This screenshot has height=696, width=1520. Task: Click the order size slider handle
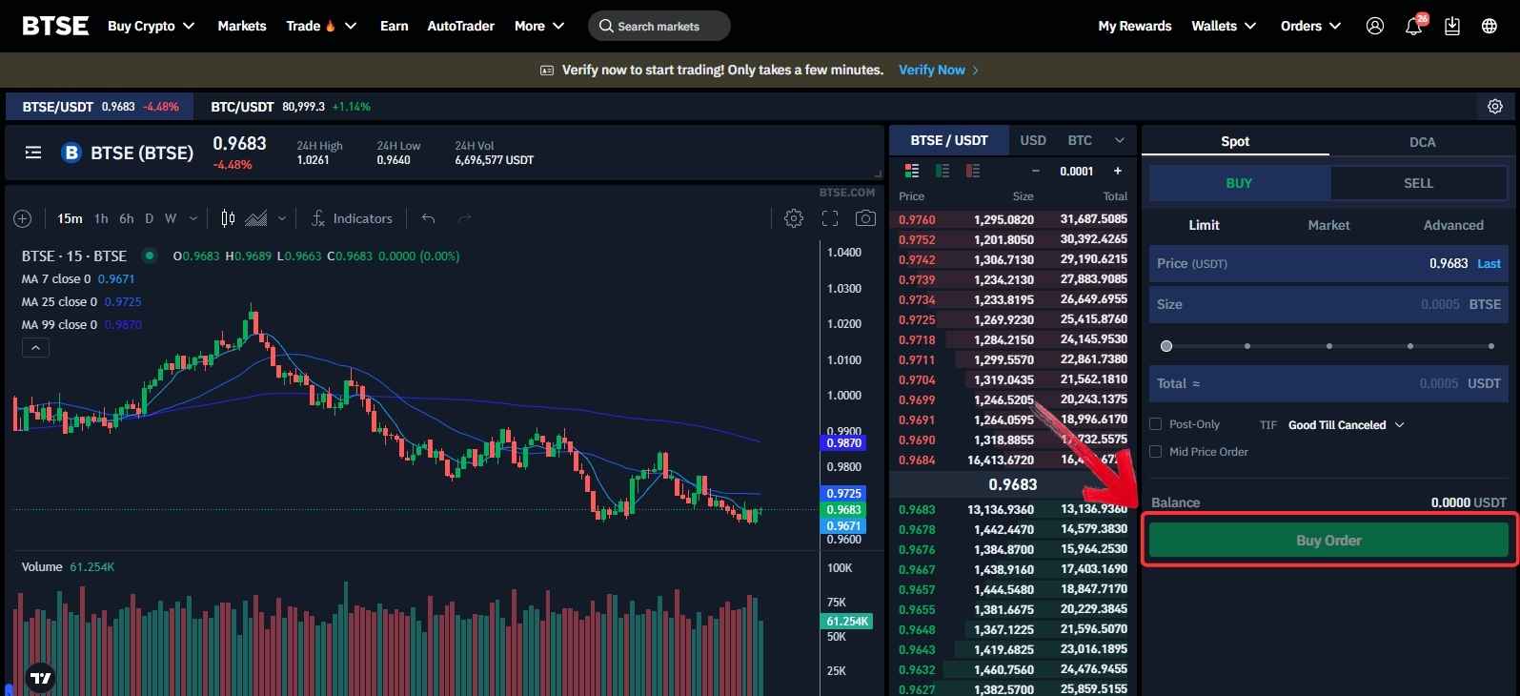click(1166, 346)
